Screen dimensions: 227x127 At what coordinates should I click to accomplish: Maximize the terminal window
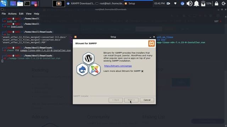click(222, 10)
